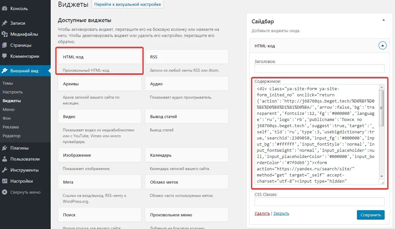Viewport: 395px width, 229px height.
Task: Click the Заголовок input field
Action: [319, 68]
